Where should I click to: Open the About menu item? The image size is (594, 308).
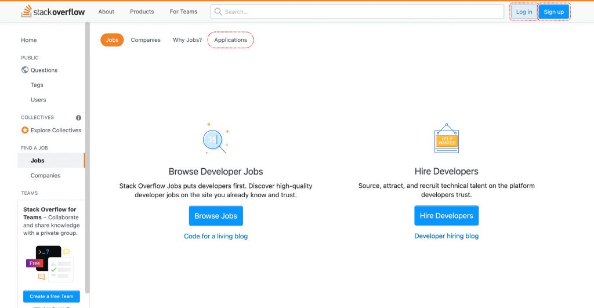[106, 12]
